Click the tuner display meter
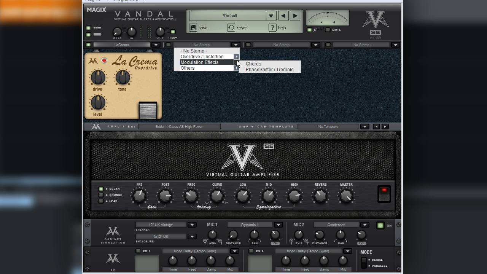This screenshot has width=487, height=274. point(328,18)
